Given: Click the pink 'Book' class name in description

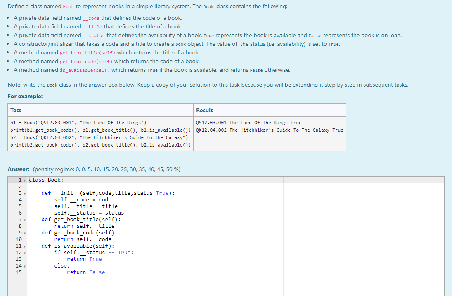Looking at the screenshot, I should pyautogui.click(x=69, y=7).
